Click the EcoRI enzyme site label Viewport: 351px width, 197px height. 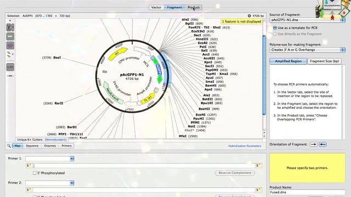point(202,43)
